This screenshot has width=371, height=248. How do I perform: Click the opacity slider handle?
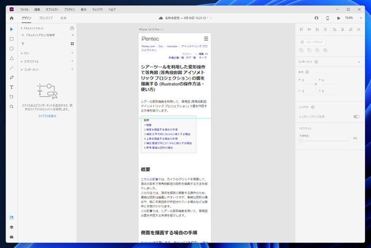(x=301, y=141)
